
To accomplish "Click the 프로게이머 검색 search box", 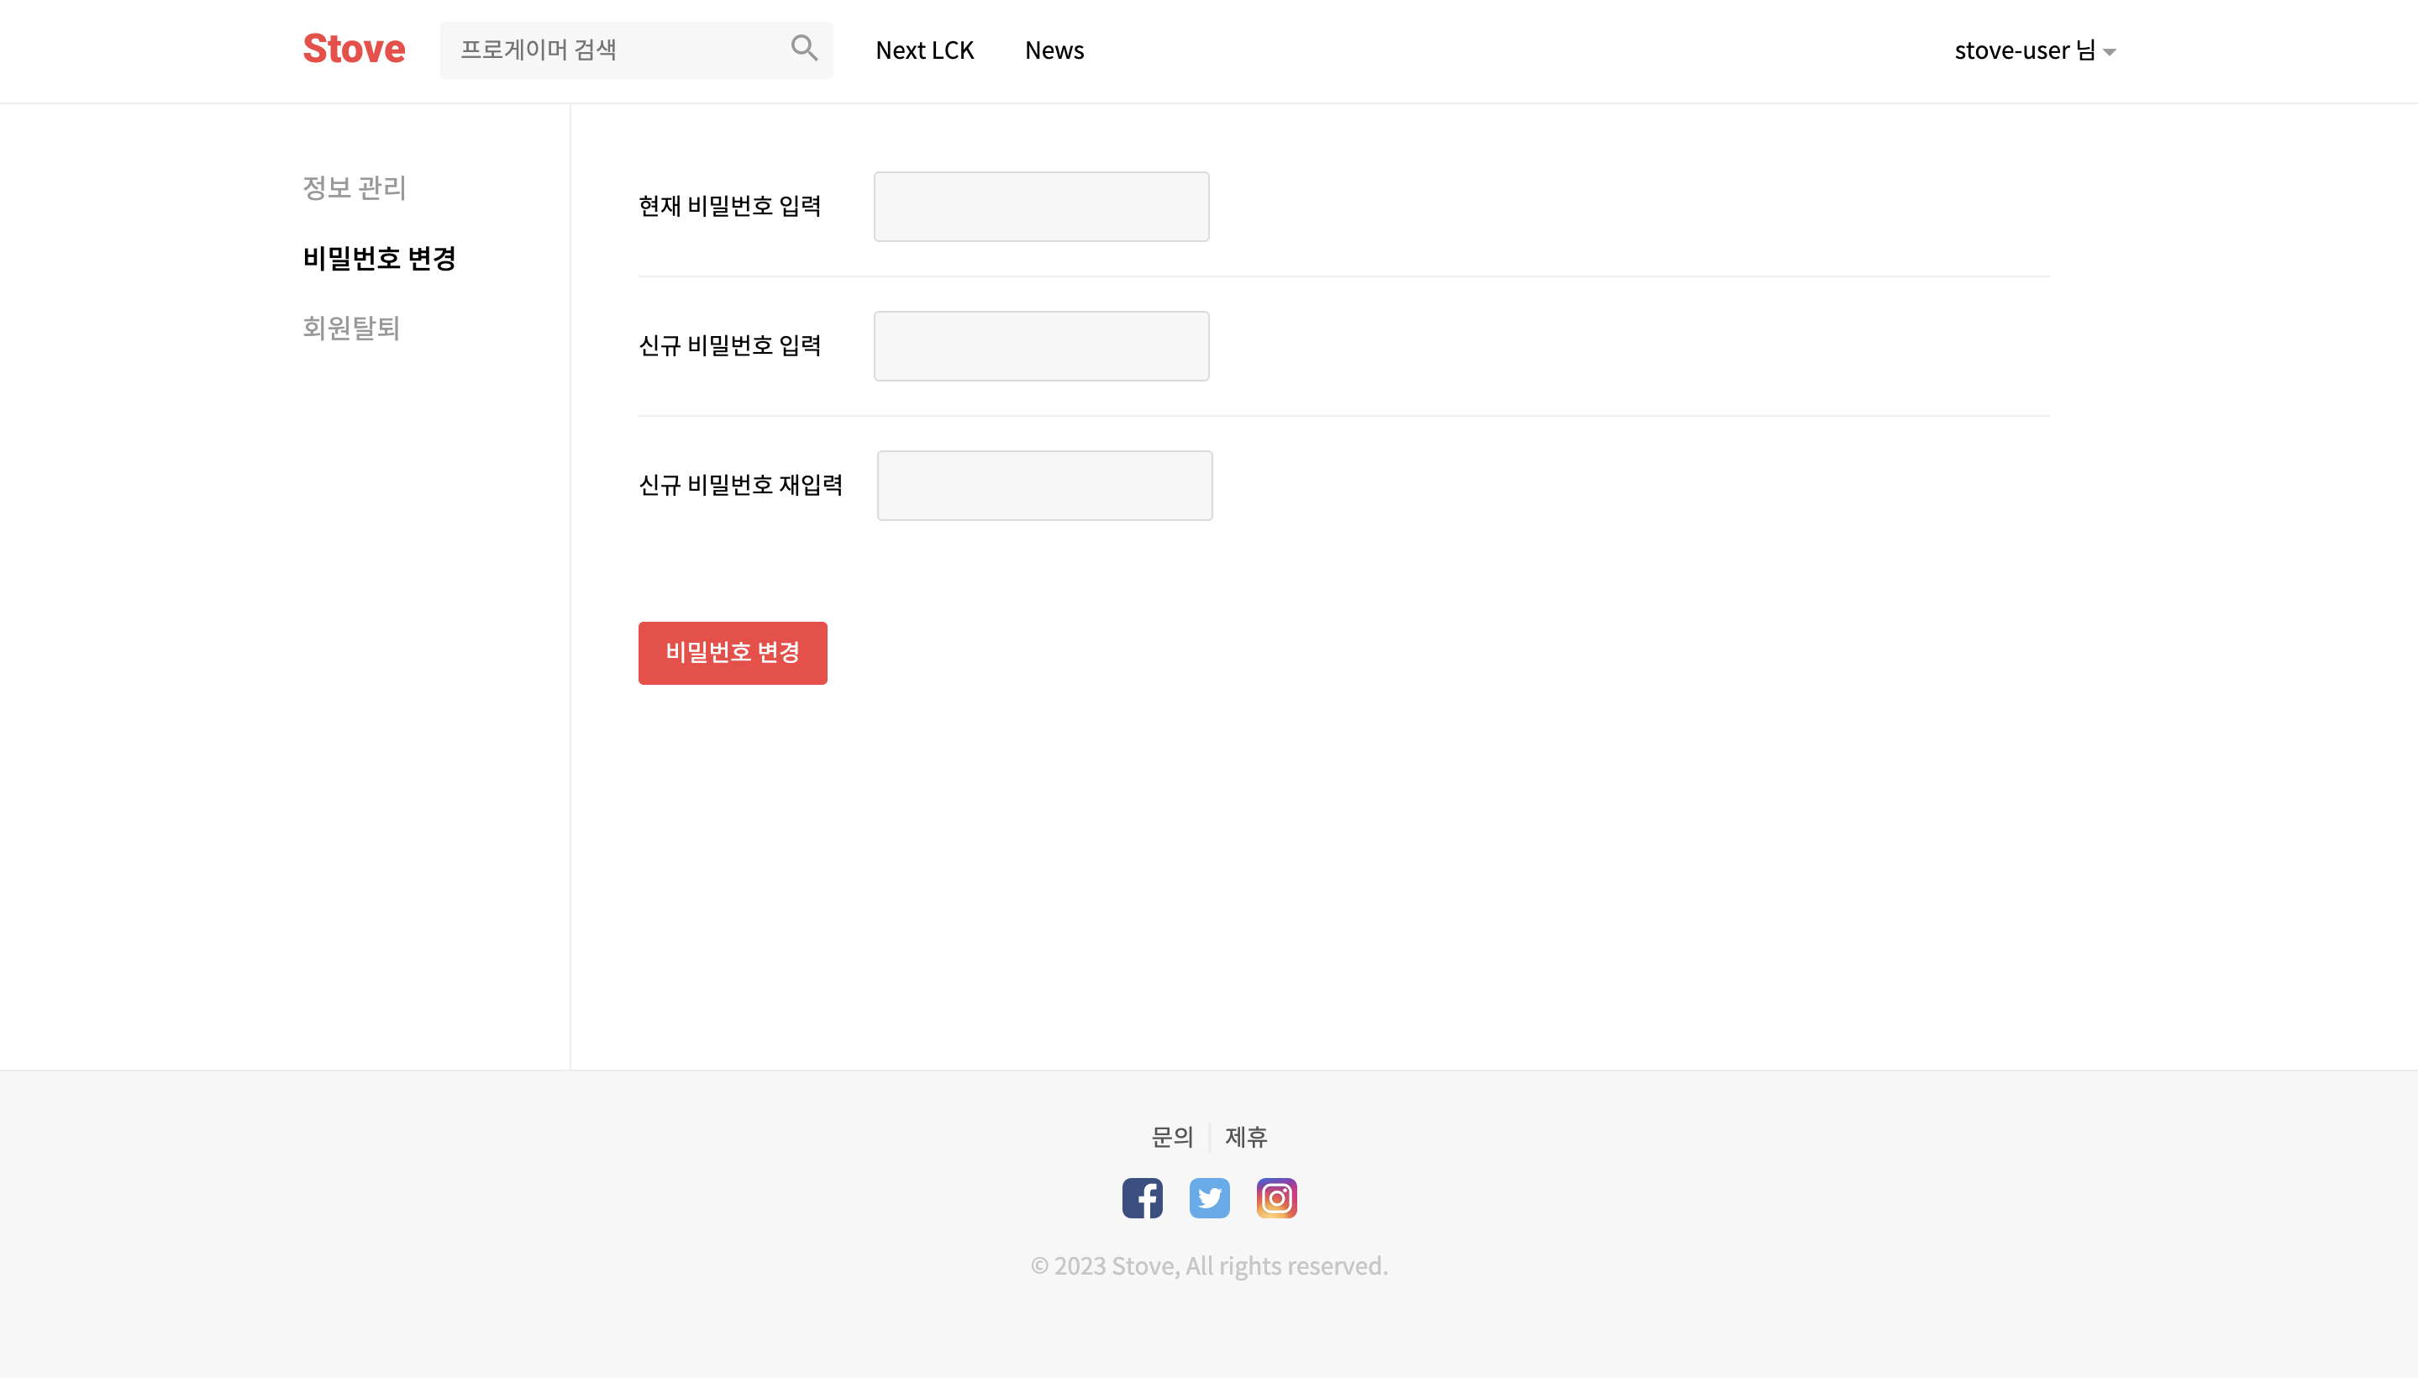I will pos(615,50).
